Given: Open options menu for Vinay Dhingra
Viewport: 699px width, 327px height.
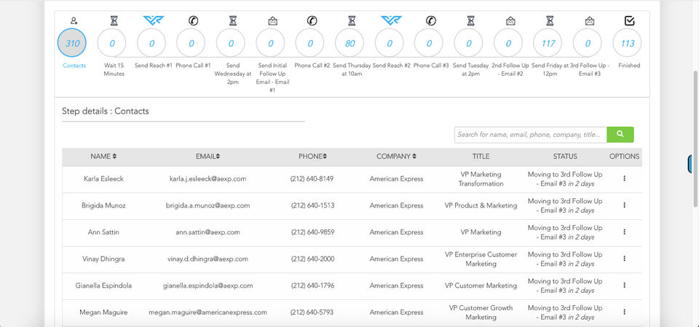Looking at the screenshot, I should (624, 259).
